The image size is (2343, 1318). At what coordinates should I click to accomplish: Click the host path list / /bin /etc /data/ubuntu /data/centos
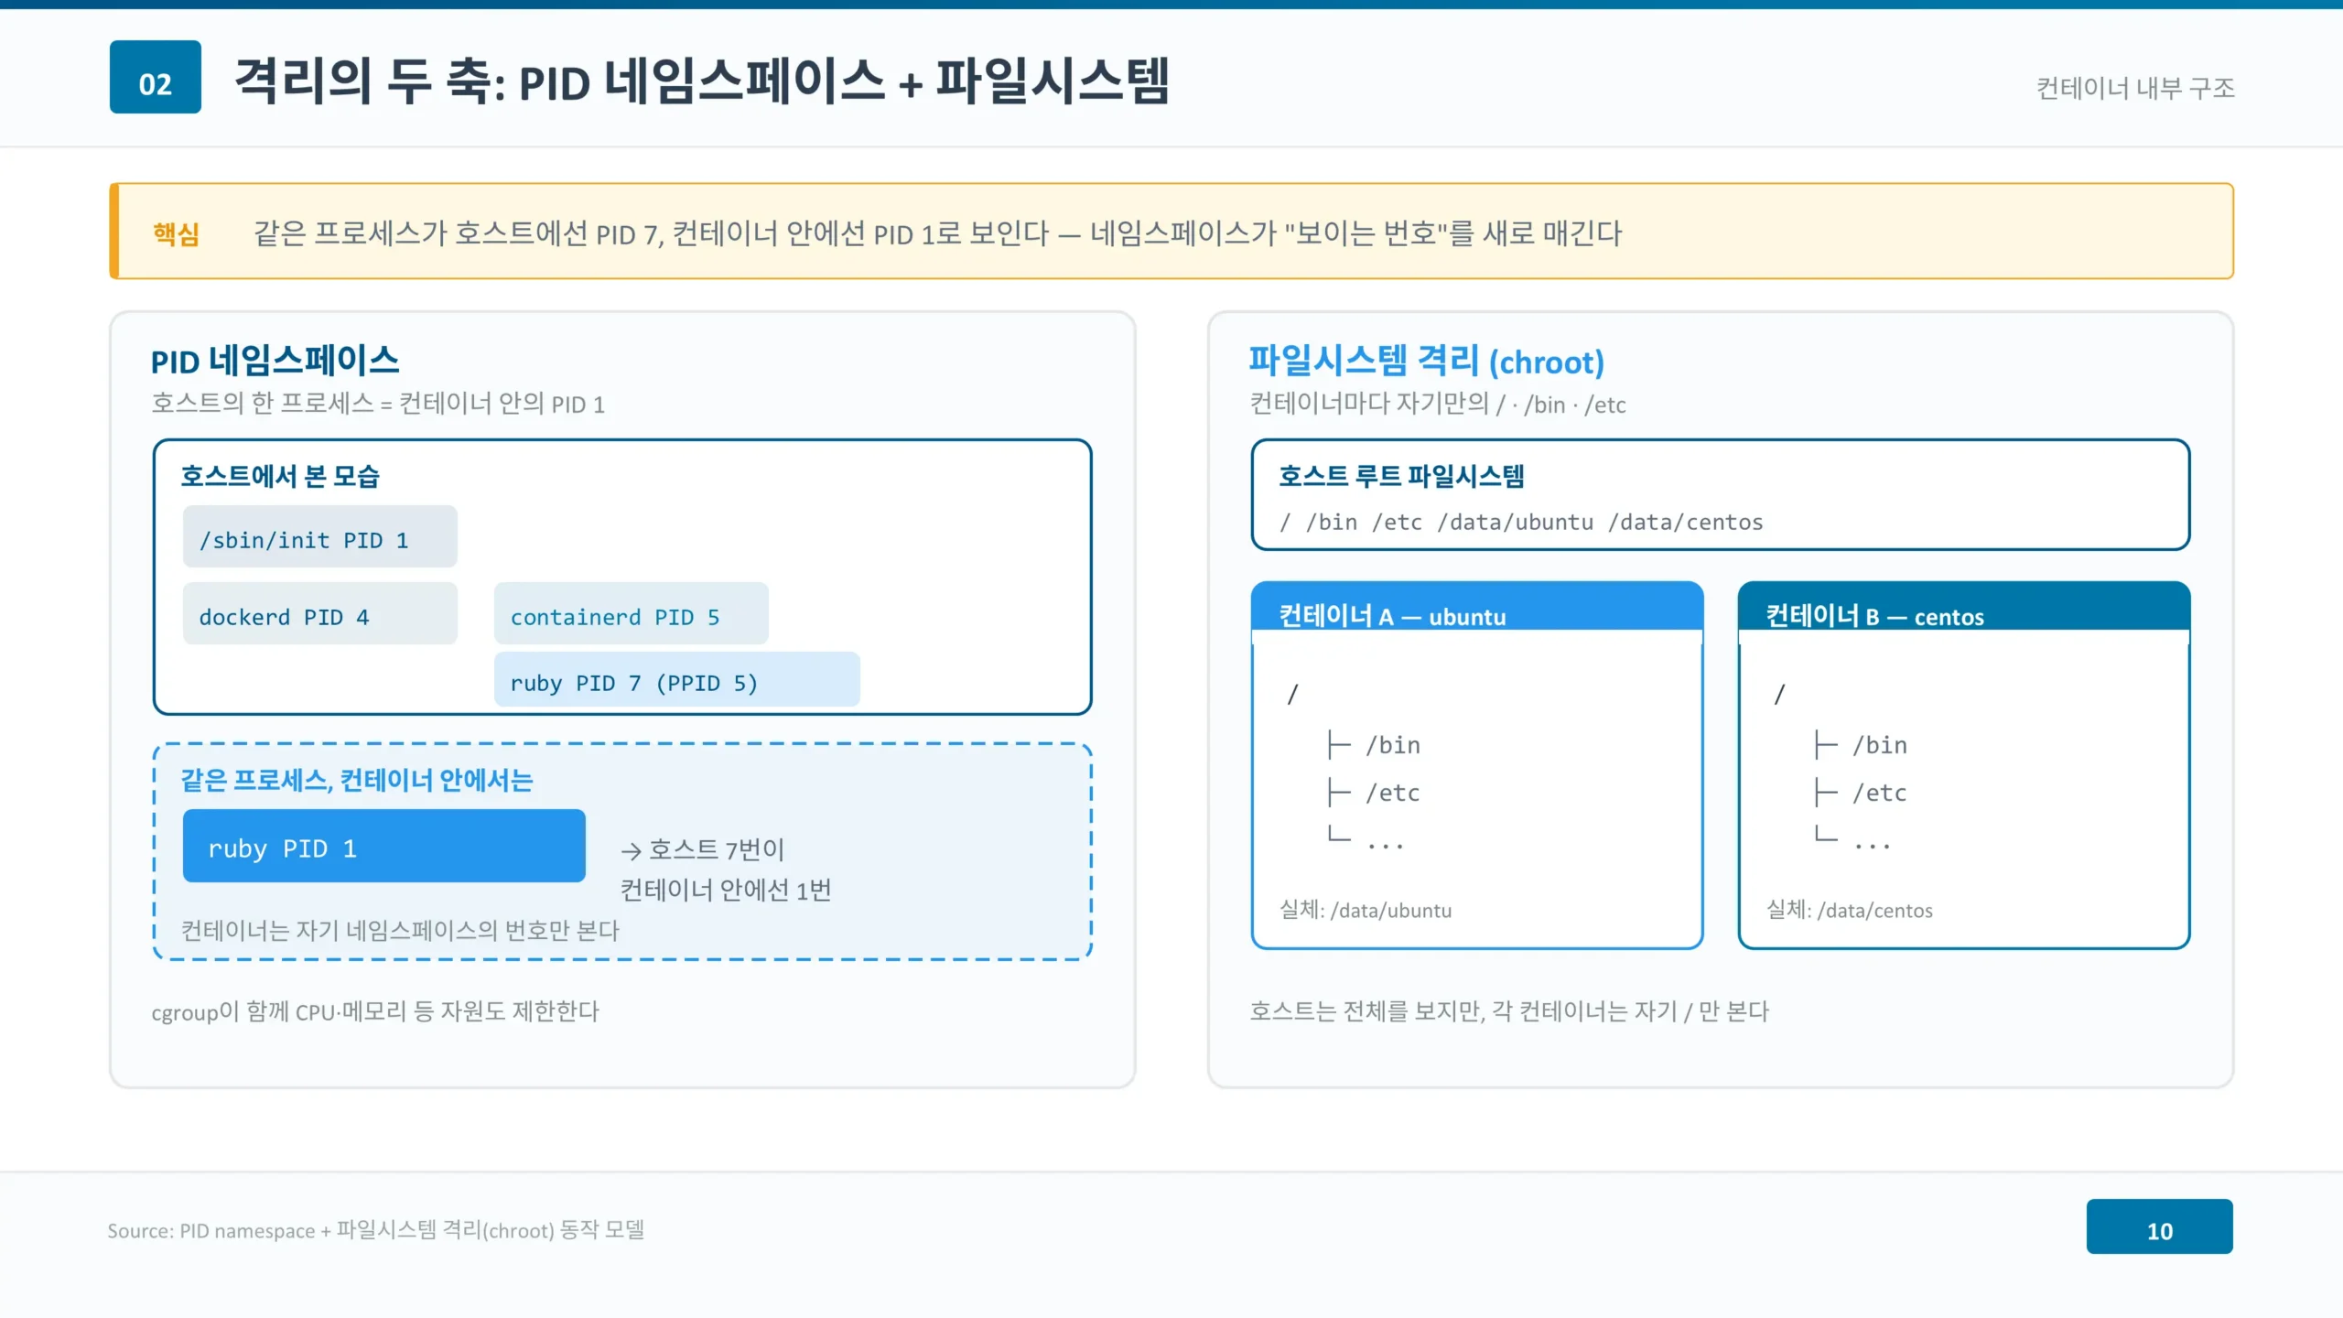[1521, 522]
